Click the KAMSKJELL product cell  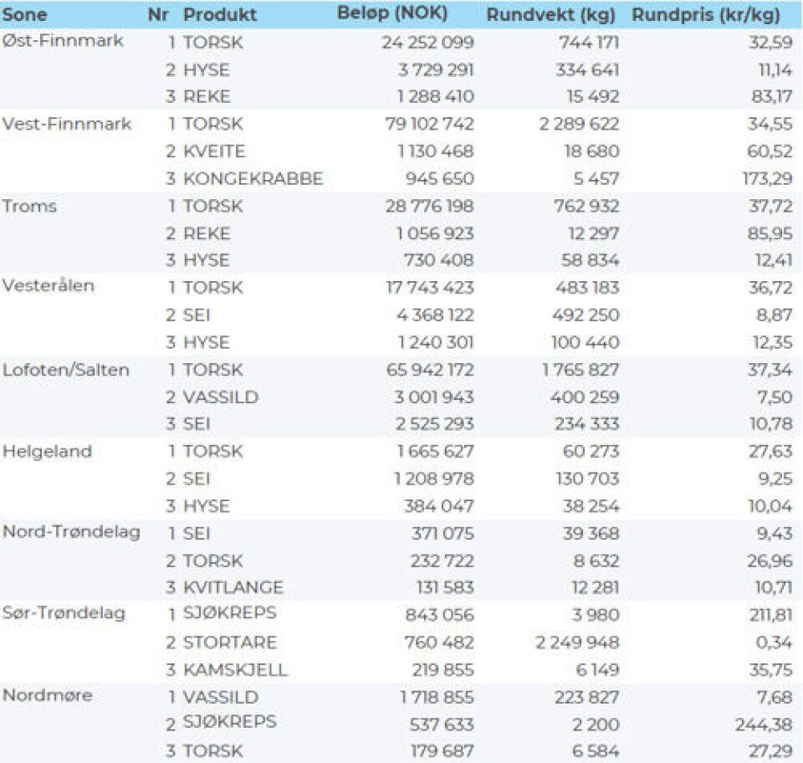[235, 669]
